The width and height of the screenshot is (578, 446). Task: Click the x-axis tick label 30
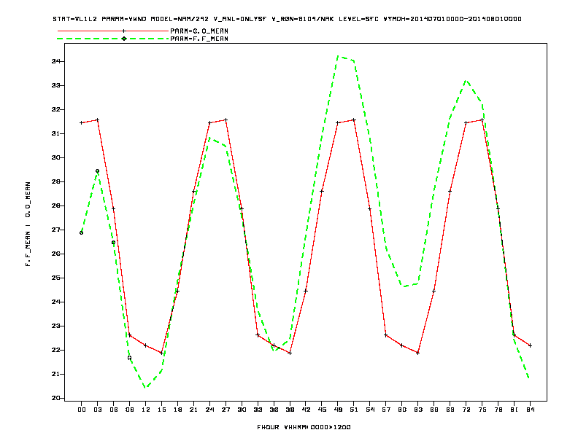click(x=242, y=410)
